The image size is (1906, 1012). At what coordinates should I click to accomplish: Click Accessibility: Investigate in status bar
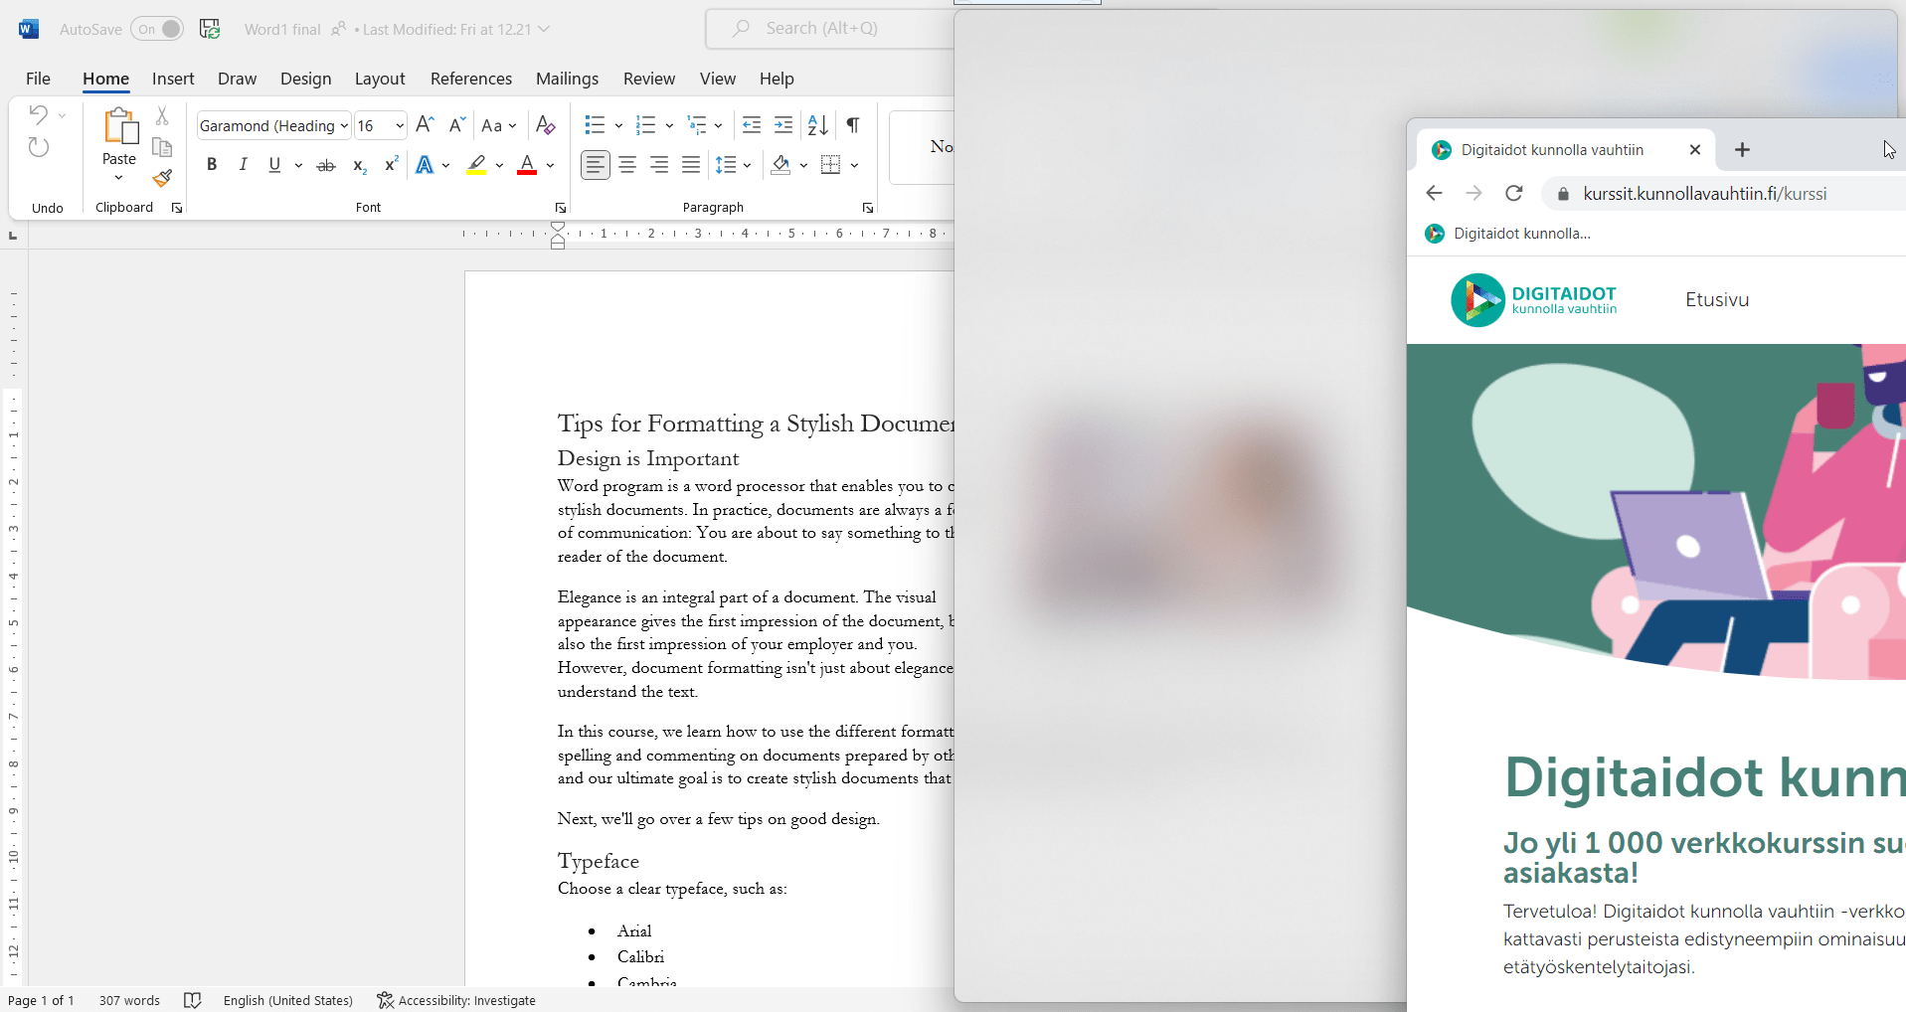point(456,1000)
